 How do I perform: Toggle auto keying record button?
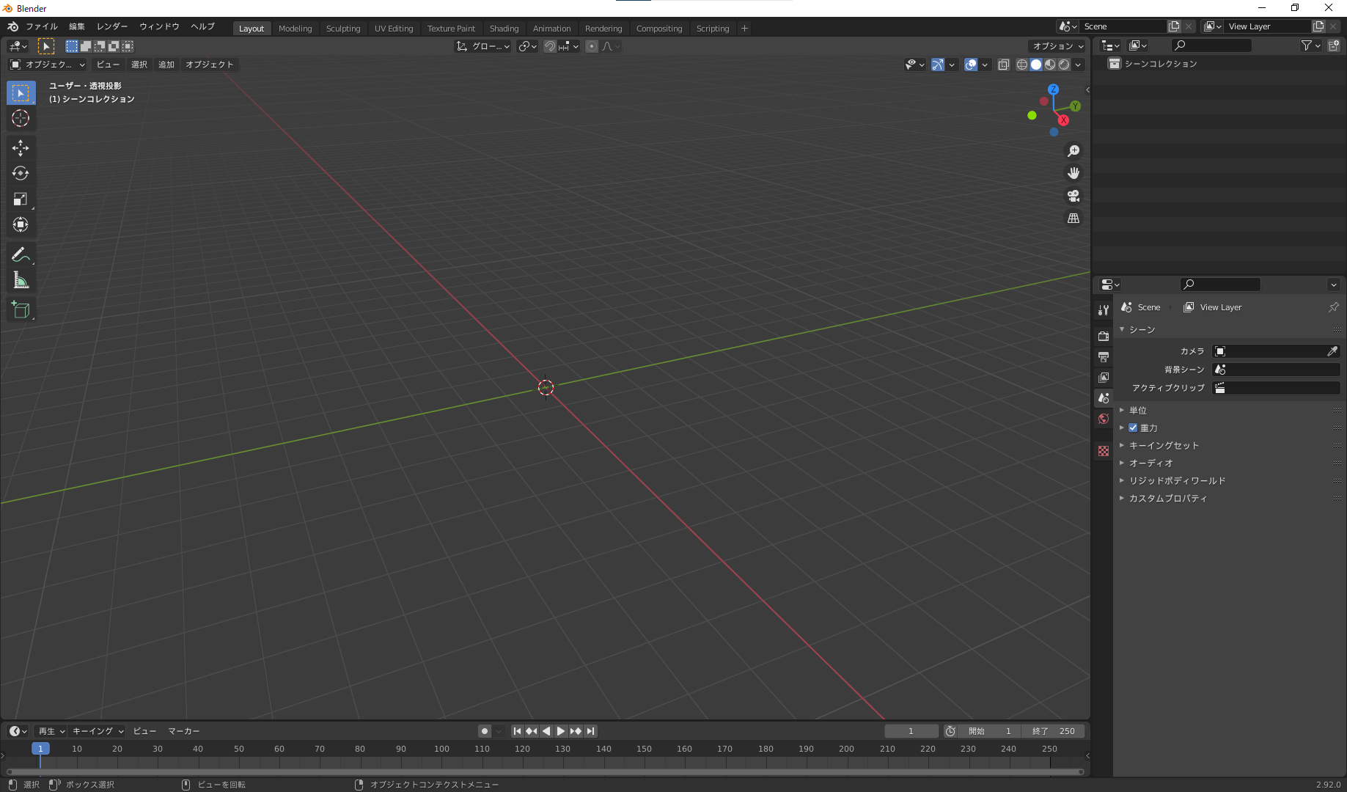point(485,731)
